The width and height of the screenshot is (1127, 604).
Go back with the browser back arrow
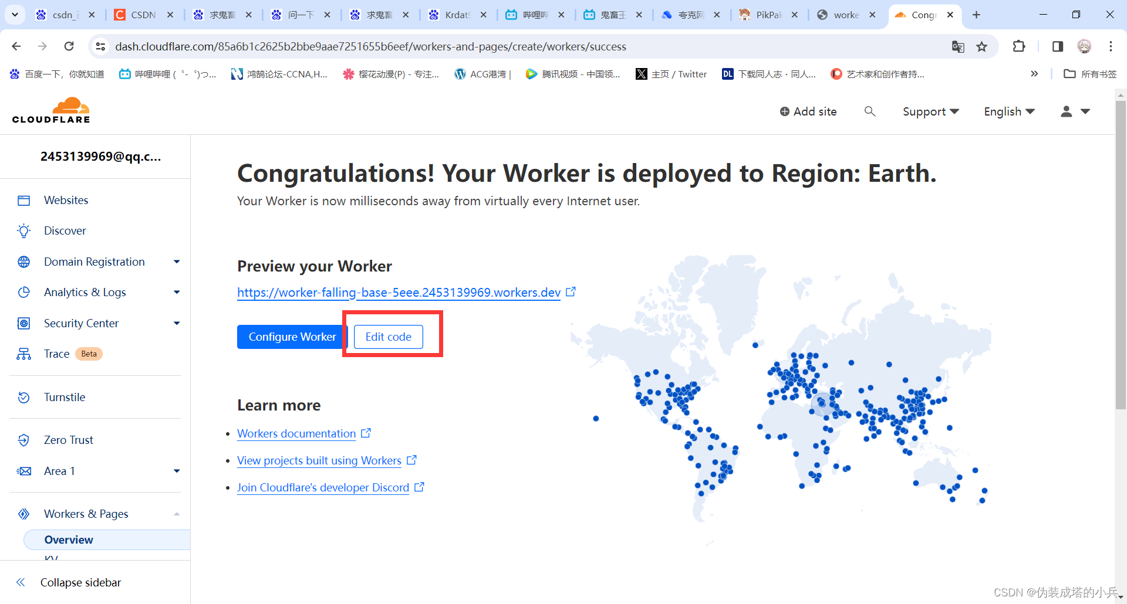pyautogui.click(x=16, y=46)
